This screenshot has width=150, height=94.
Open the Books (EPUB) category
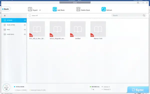pyautogui.click(x=14, y=25)
